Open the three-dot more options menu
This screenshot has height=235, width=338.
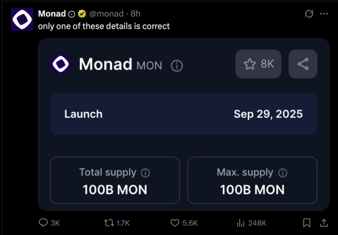click(324, 14)
